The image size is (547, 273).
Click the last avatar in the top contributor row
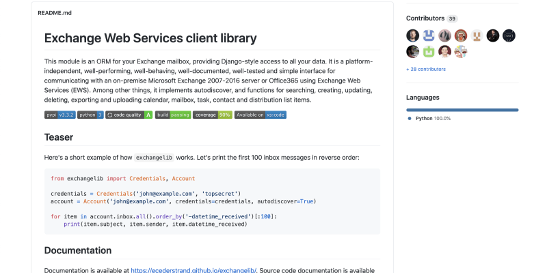(x=509, y=35)
